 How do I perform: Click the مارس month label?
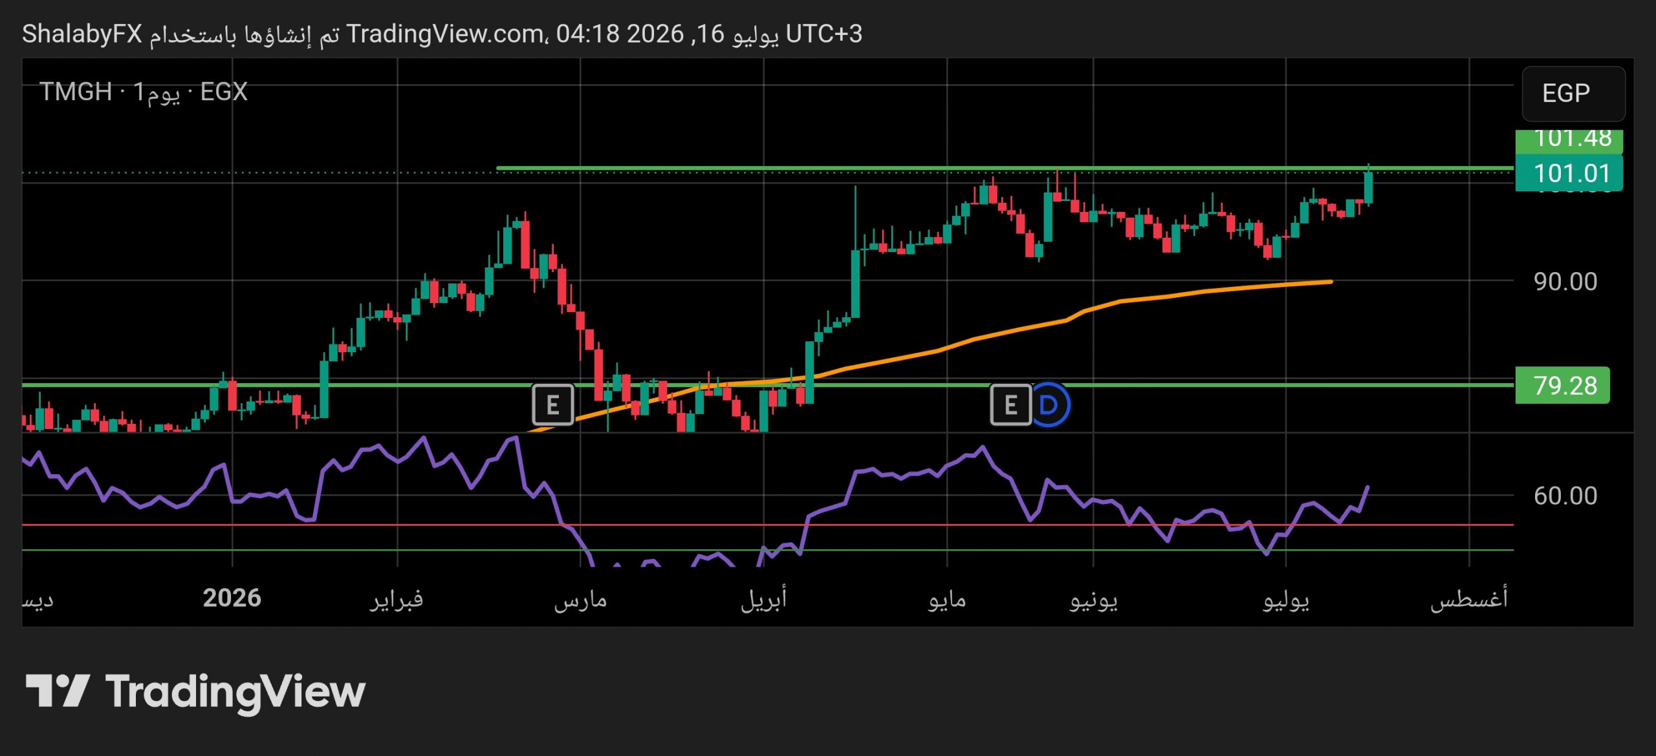[580, 600]
